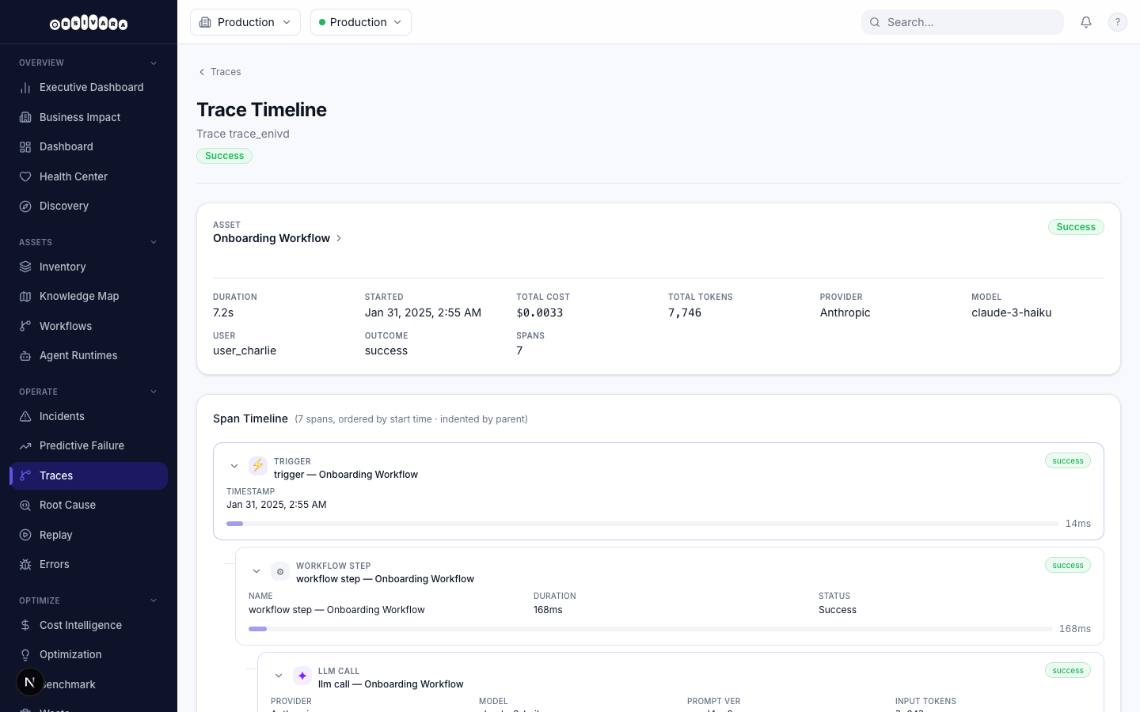
Task: Open the Production organization dropdown
Action: click(245, 22)
